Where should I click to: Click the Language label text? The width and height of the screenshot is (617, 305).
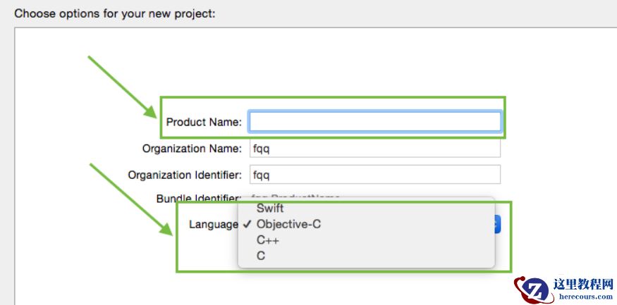[213, 224]
